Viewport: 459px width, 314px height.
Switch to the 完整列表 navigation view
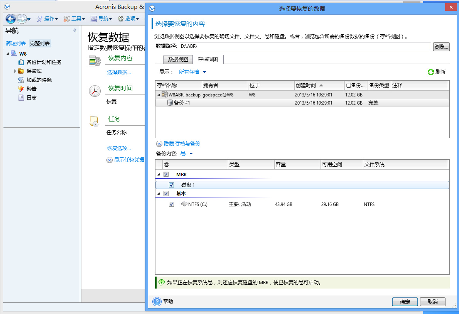40,43
